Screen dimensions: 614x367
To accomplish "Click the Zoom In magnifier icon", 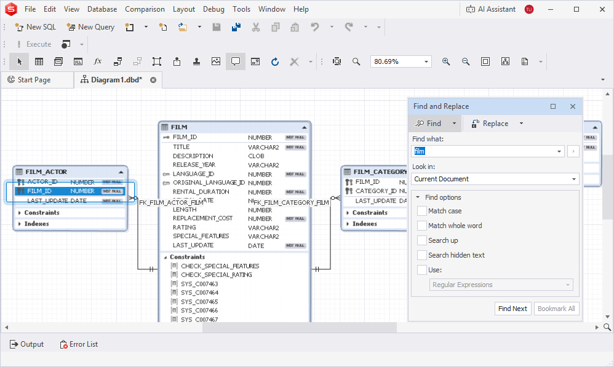I will [446, 61].
